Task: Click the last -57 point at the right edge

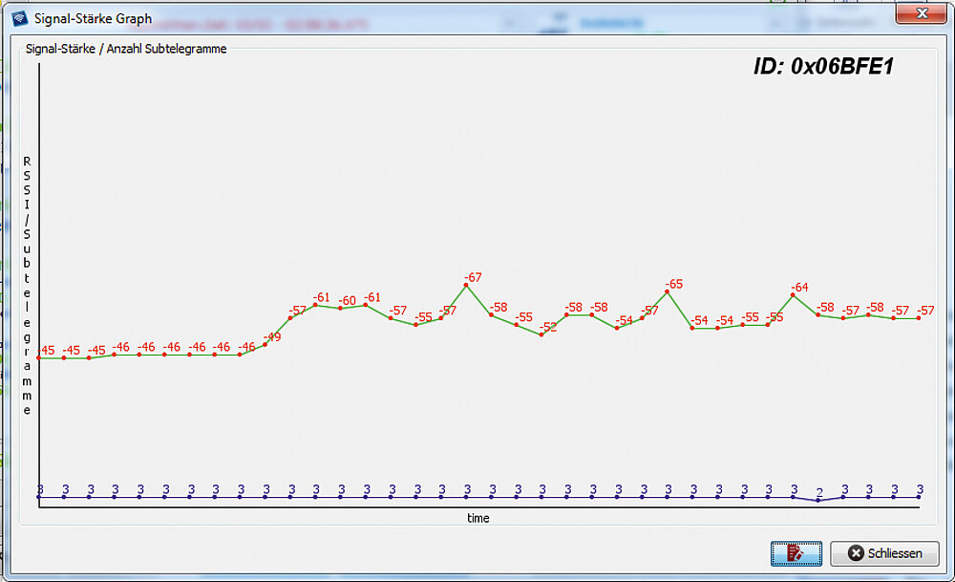Action: pos(919,318)
